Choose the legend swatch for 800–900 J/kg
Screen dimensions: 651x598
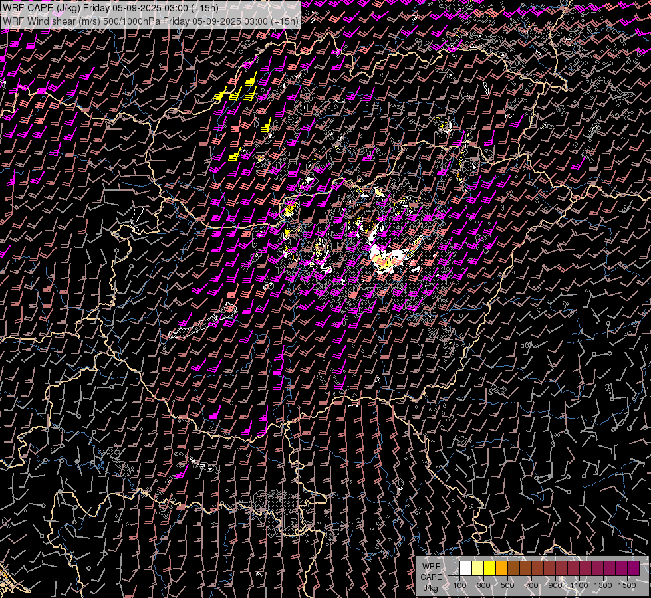click(x=550, y=568)
